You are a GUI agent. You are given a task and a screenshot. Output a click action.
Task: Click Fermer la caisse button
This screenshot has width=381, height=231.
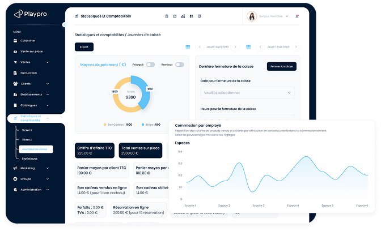click(x=282, y=66)
